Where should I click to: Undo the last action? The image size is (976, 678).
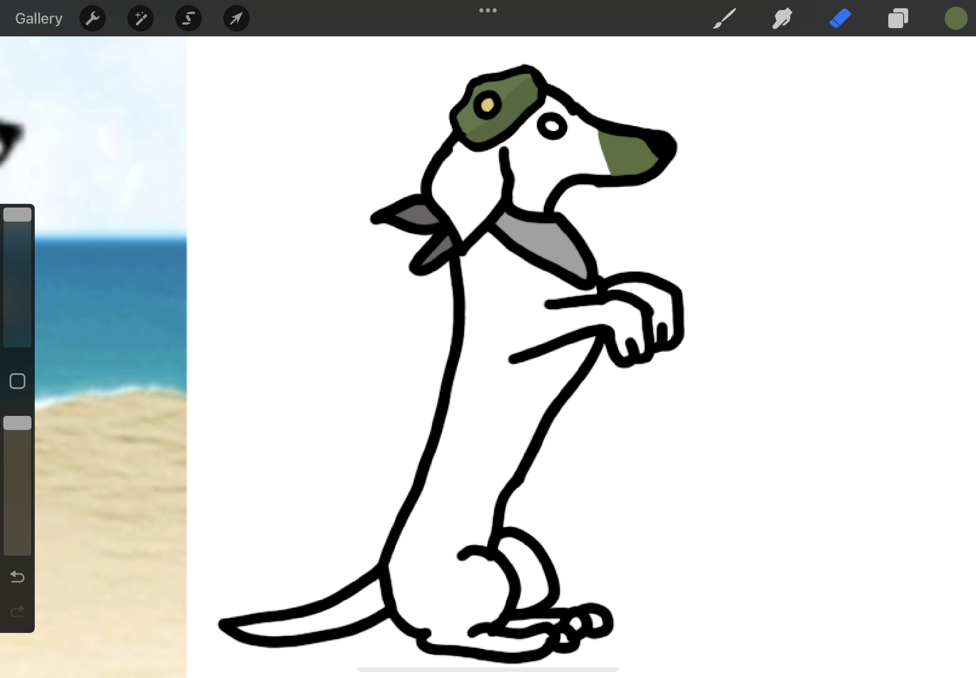click(17, 576)
